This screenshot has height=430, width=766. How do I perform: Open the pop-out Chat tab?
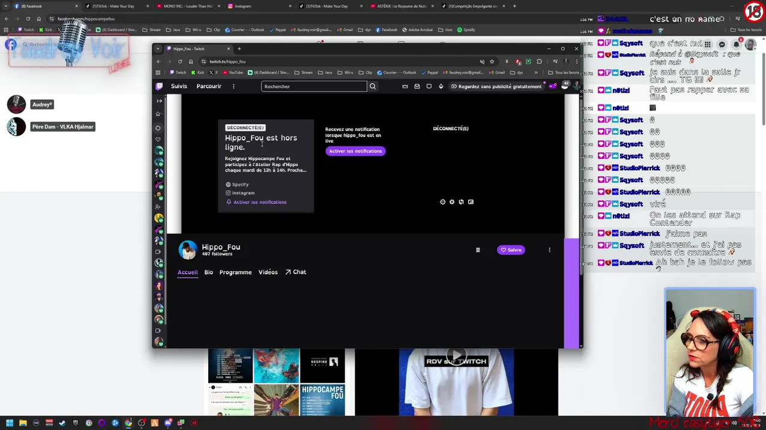pyautogui.click(x=296, y=272)
